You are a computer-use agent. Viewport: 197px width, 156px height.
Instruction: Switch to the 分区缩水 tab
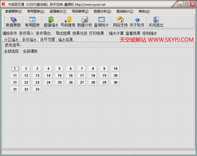[11, 40]
